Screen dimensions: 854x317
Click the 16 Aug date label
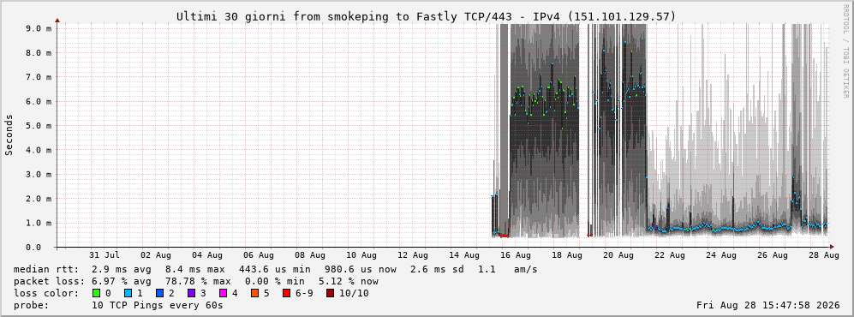pos(516,255)
